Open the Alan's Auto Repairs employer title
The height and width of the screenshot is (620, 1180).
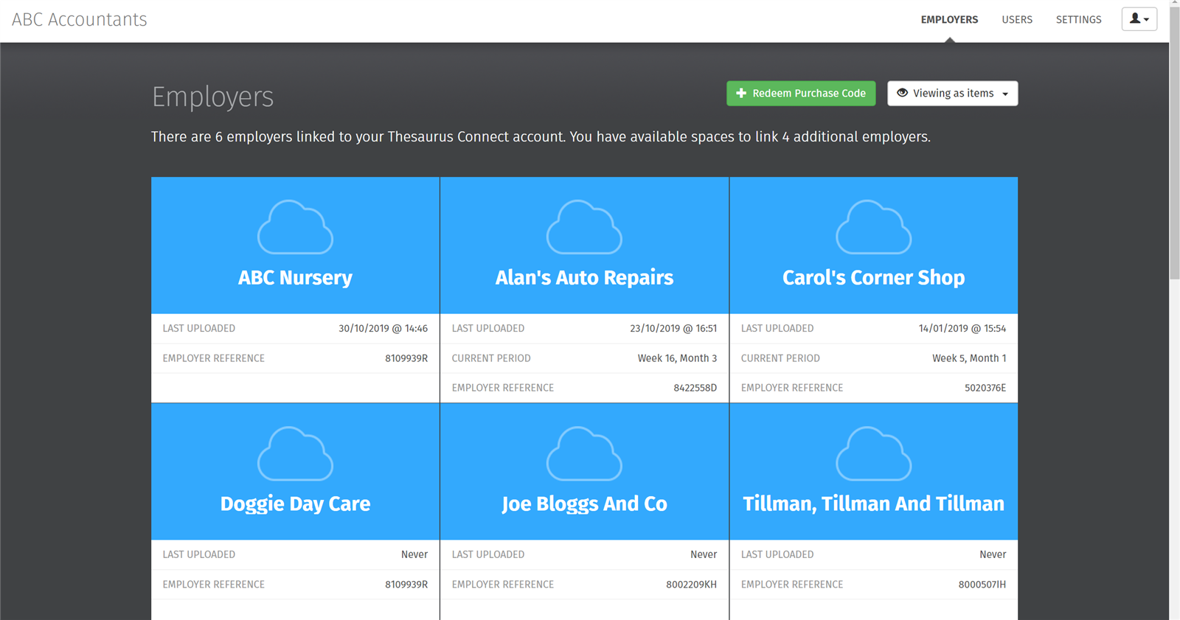(584, 278)
